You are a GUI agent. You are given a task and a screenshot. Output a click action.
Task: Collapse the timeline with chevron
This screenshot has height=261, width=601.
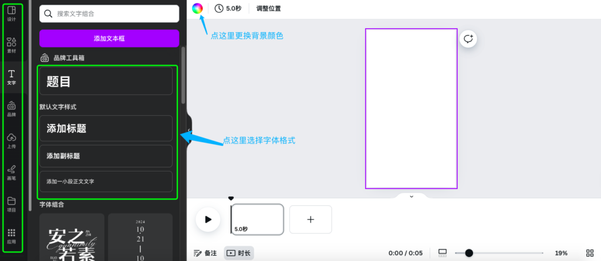411,197
